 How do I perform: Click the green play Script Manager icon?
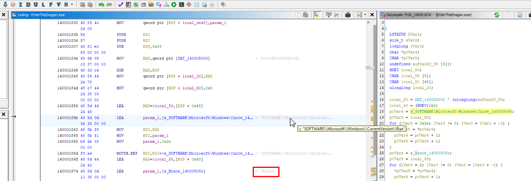pyautogui.click(x=174, y=5)
